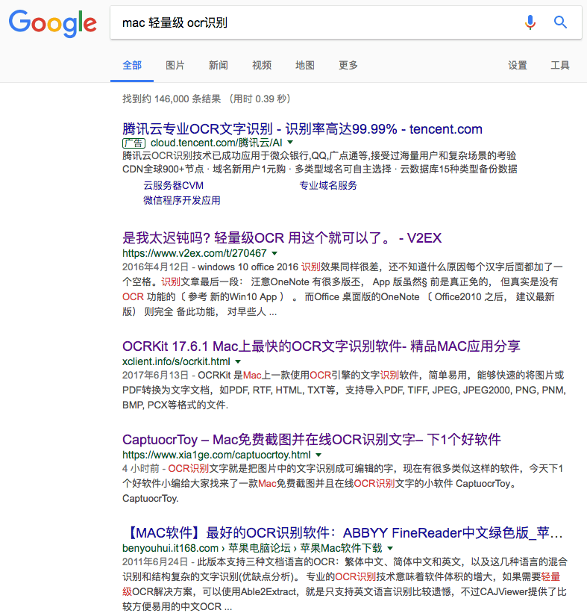Click the 4 小时前 timestamp in CaptuocrToy snippet

click(x=141, y=468)
